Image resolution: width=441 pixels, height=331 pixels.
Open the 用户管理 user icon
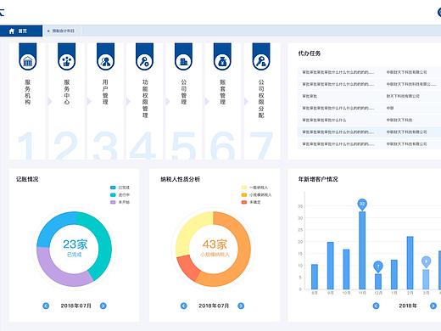click(x=105, y=61)
